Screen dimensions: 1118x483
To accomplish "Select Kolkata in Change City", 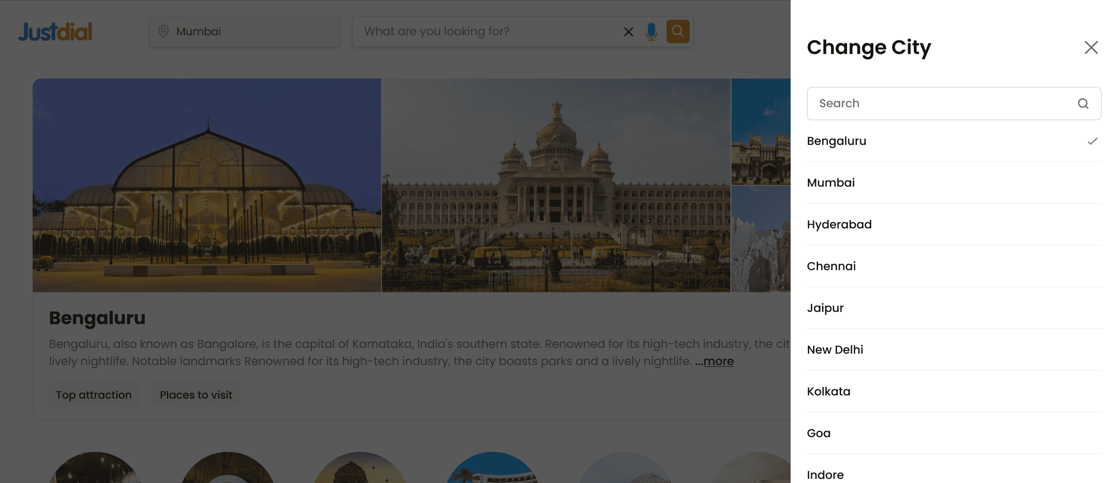I will click(828, 391).
